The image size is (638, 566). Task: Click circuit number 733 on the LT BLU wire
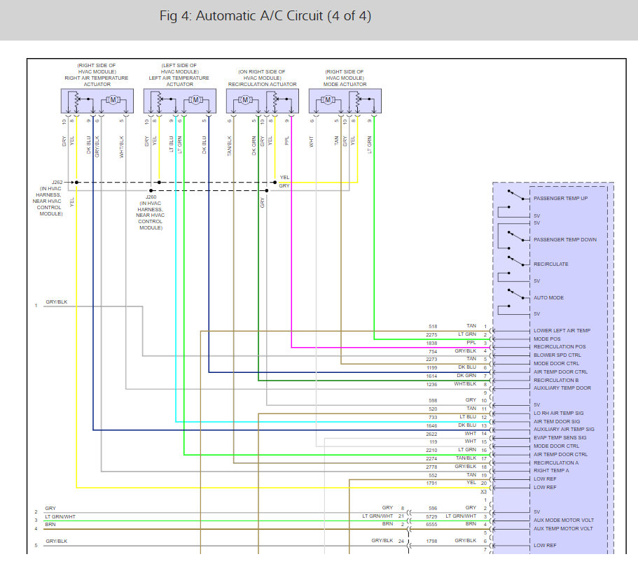pos(433,418)
